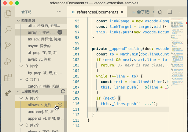Click the sidebar scrollbar in 已掌握单词

tap(66, 113)
